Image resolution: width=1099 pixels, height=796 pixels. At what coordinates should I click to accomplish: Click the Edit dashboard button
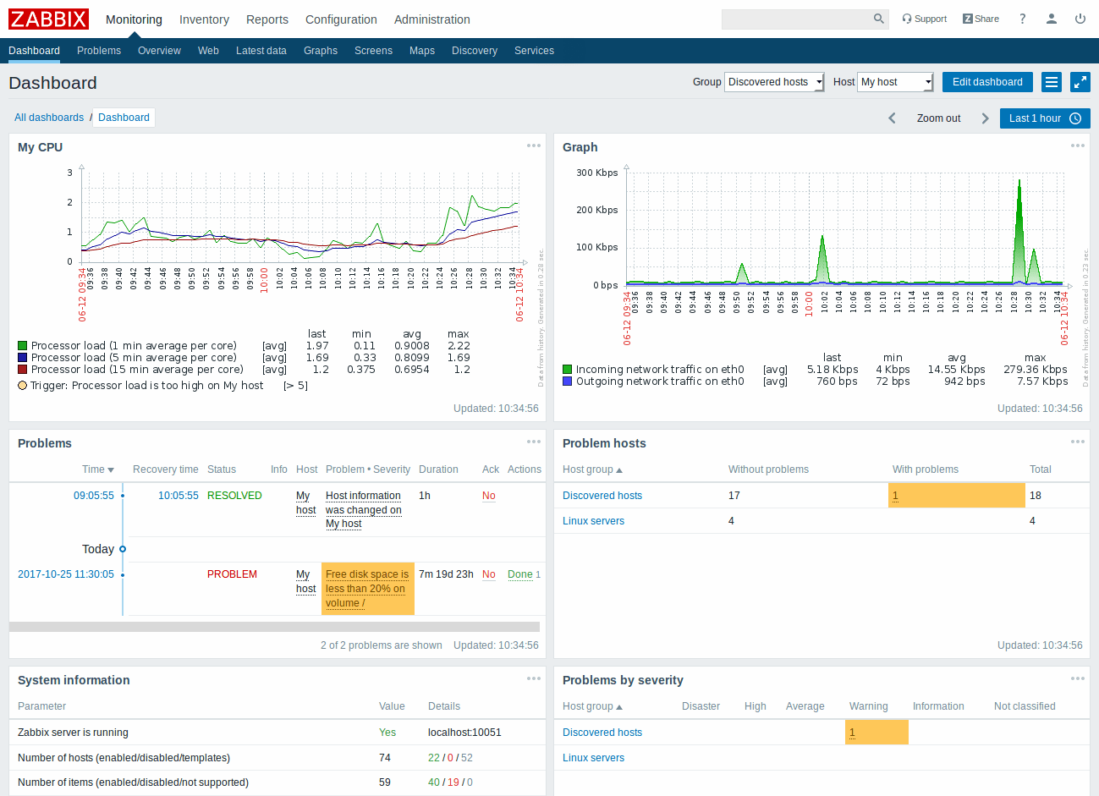[987, 82]
